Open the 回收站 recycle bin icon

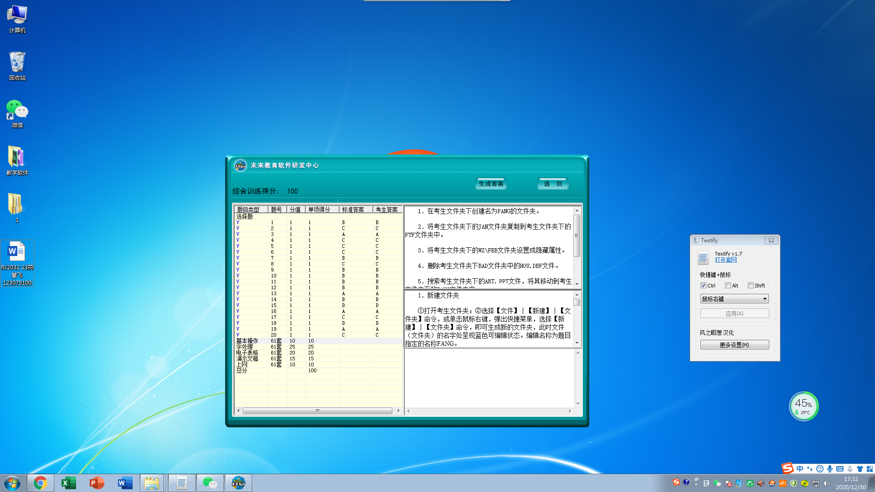17,66
